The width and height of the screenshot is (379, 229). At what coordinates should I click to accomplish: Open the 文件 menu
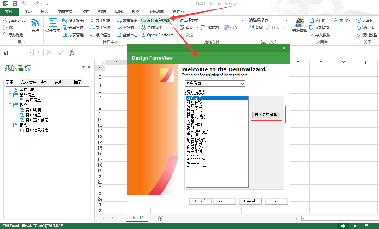[x=9, y=12]
